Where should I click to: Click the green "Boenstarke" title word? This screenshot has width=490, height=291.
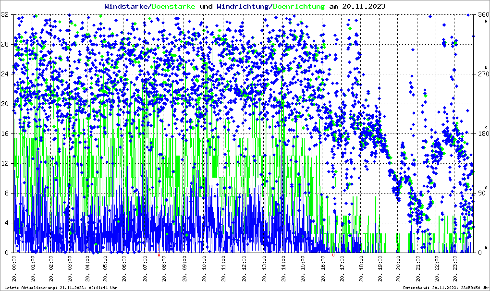coord(172,6)
